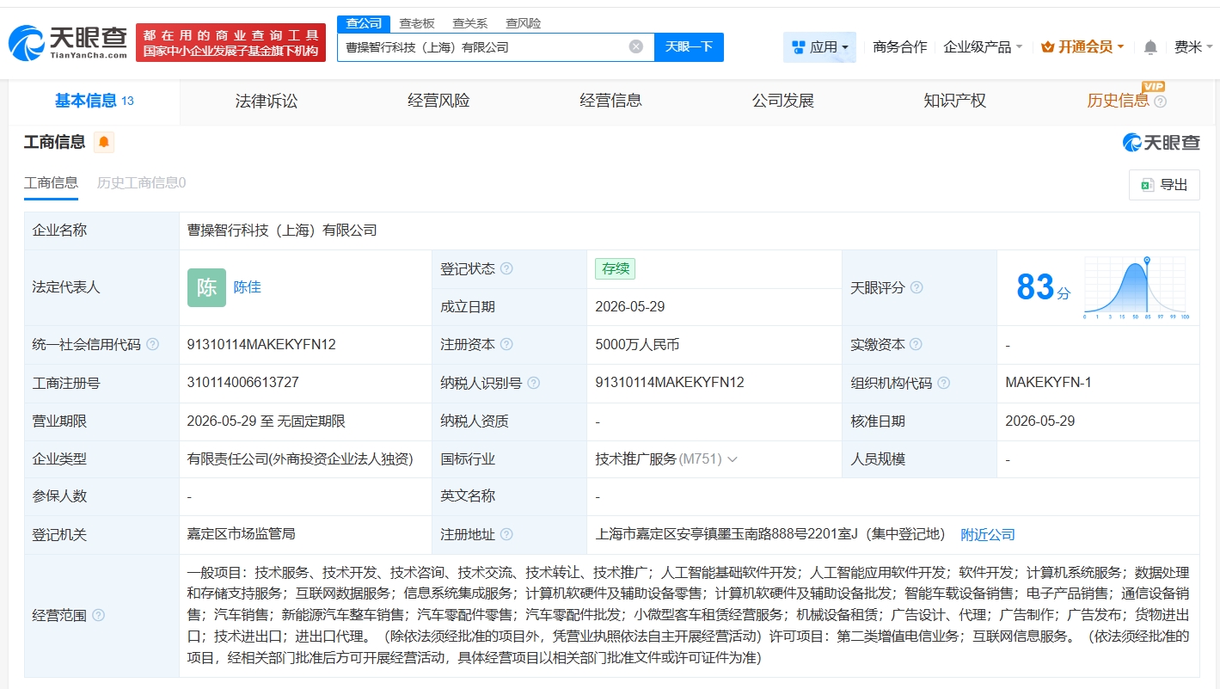Open the 商务合作 link
Image resolution: width=1220 pixels, height=689 pixels.
pyautogui.click(x=899, y=47)
